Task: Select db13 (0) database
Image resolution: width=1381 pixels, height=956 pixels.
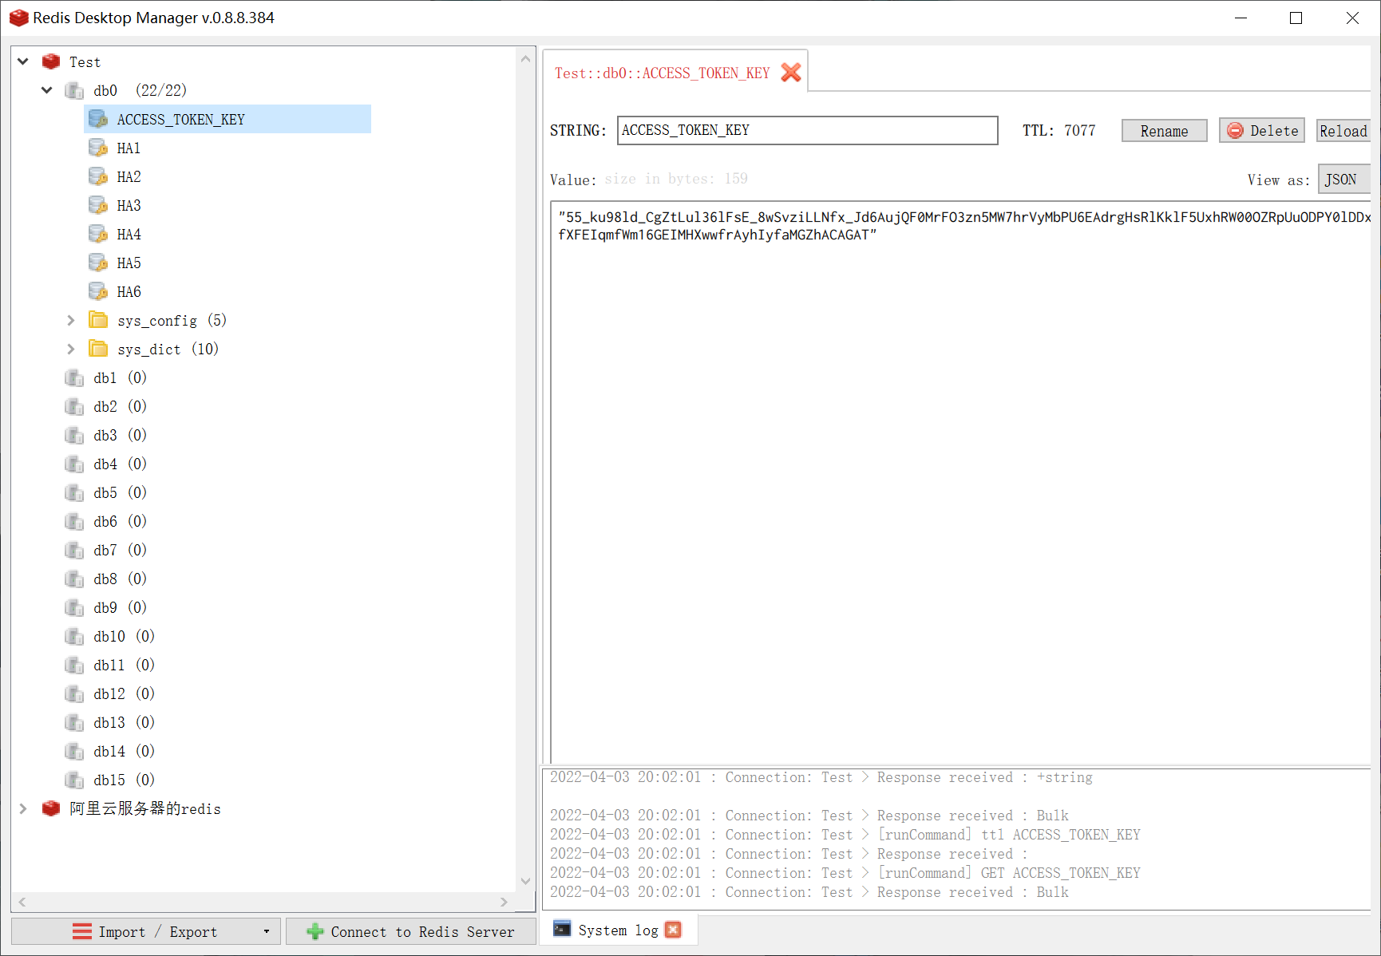Action: 124,722
